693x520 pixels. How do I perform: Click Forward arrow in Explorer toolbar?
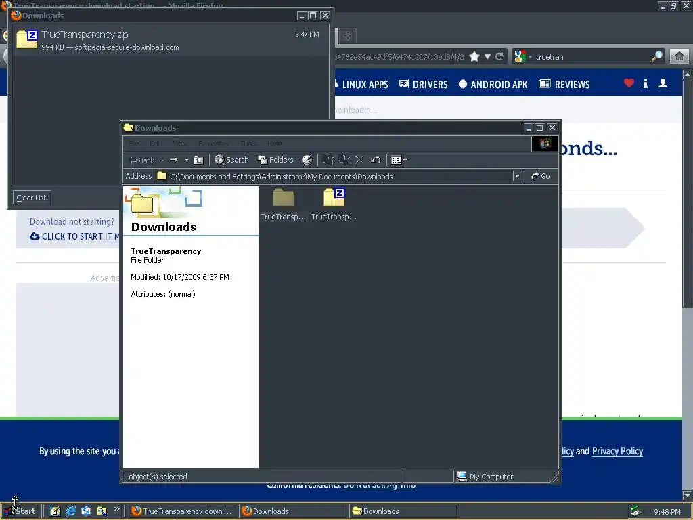click(174, 160)
